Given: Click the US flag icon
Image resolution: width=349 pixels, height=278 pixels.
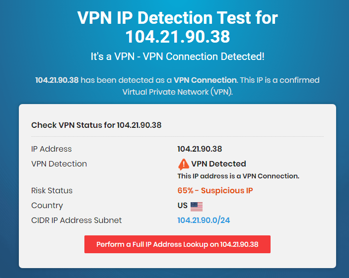Looking at the screenshot, I should pos(197,207).
